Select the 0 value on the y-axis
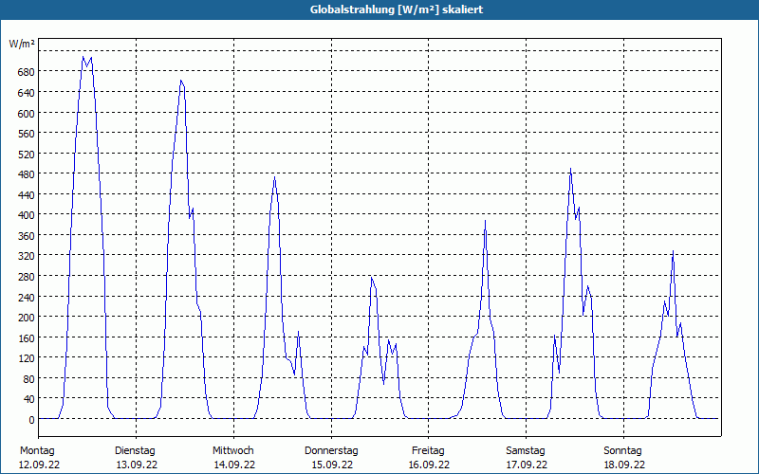Viewport: 759px width, 474px height. 31,420
